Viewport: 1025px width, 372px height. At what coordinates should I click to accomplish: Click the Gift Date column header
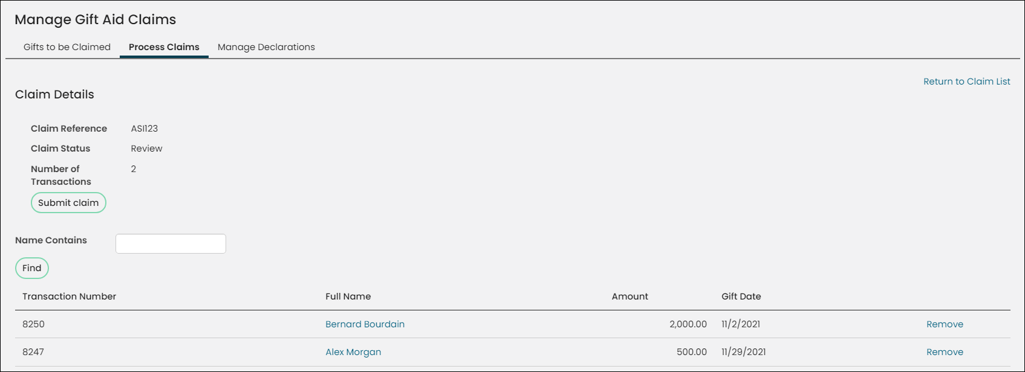point(741,297)
